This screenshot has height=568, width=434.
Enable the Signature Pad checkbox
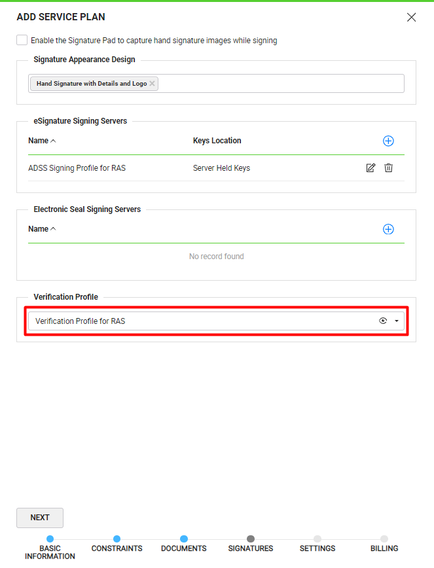22,41
